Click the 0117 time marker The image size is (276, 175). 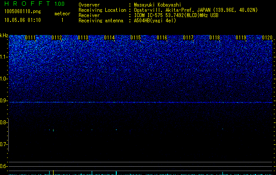188,38
